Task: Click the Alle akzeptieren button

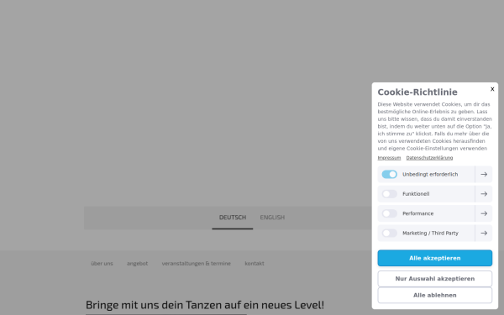Action: click(x=434, y=258)
